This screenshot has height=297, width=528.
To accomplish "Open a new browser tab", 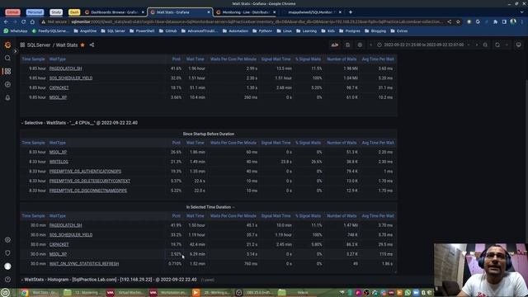I will pyautogui.click(x=351, y=12).
